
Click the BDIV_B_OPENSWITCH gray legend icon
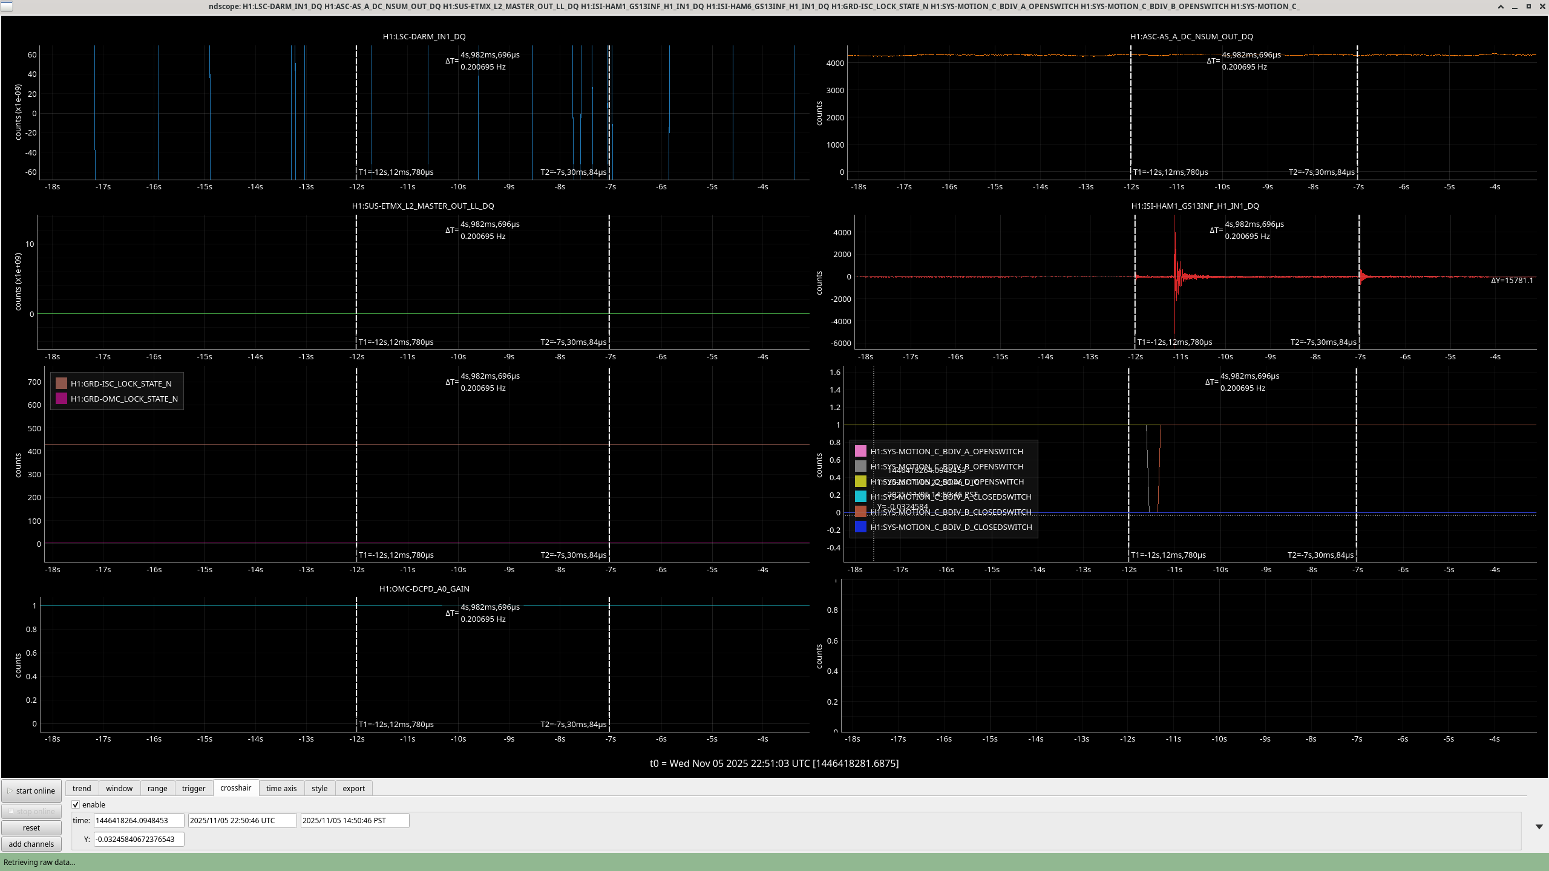point(860,466)
